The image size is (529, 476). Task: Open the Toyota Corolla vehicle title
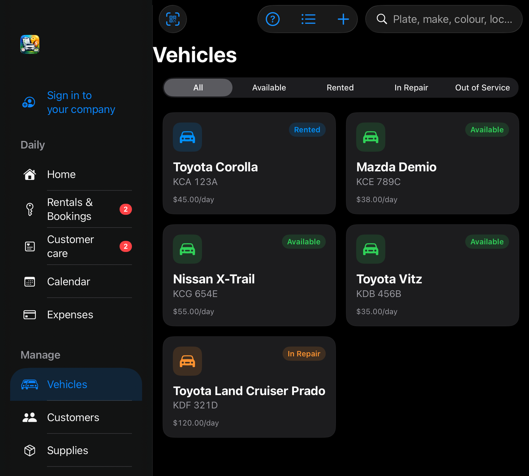pyautogui.click(x=215, y=167)
